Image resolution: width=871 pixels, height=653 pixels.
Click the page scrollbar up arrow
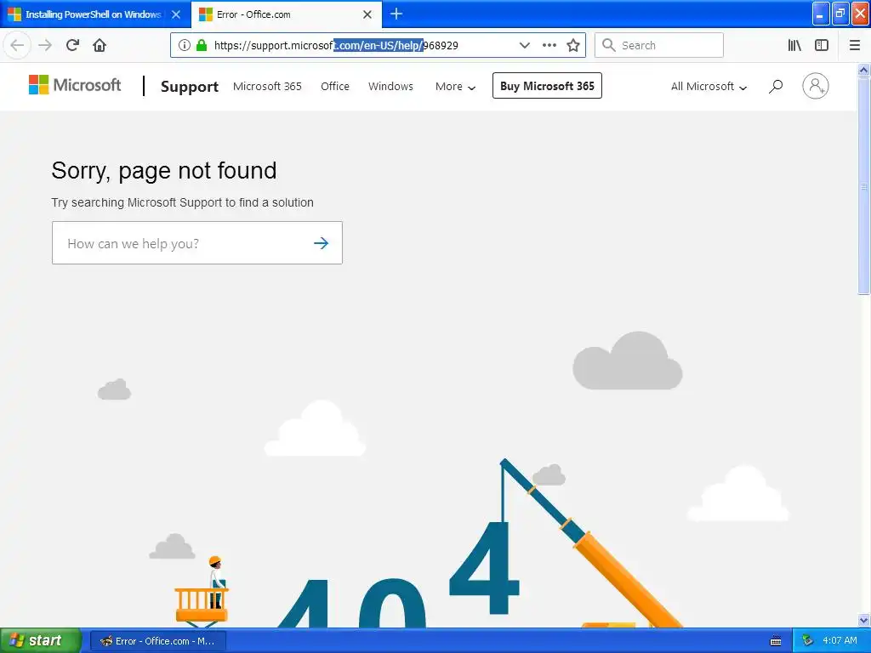(864, 70)
